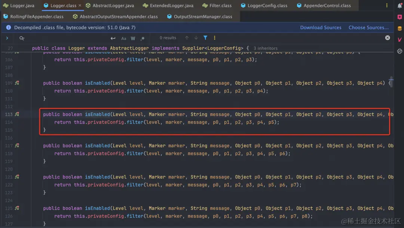Image resolution: width=404 pixels, height=228 pixels.
Task: Switch to AbstractLogger.java tab
Action: click(x=110, y=5)
